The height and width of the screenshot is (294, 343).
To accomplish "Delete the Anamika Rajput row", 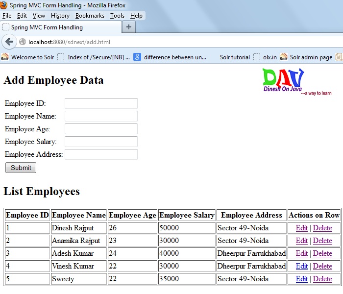I will [x=322, y=241].
